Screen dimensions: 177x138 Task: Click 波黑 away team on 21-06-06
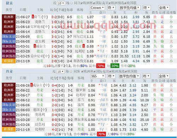81,105
